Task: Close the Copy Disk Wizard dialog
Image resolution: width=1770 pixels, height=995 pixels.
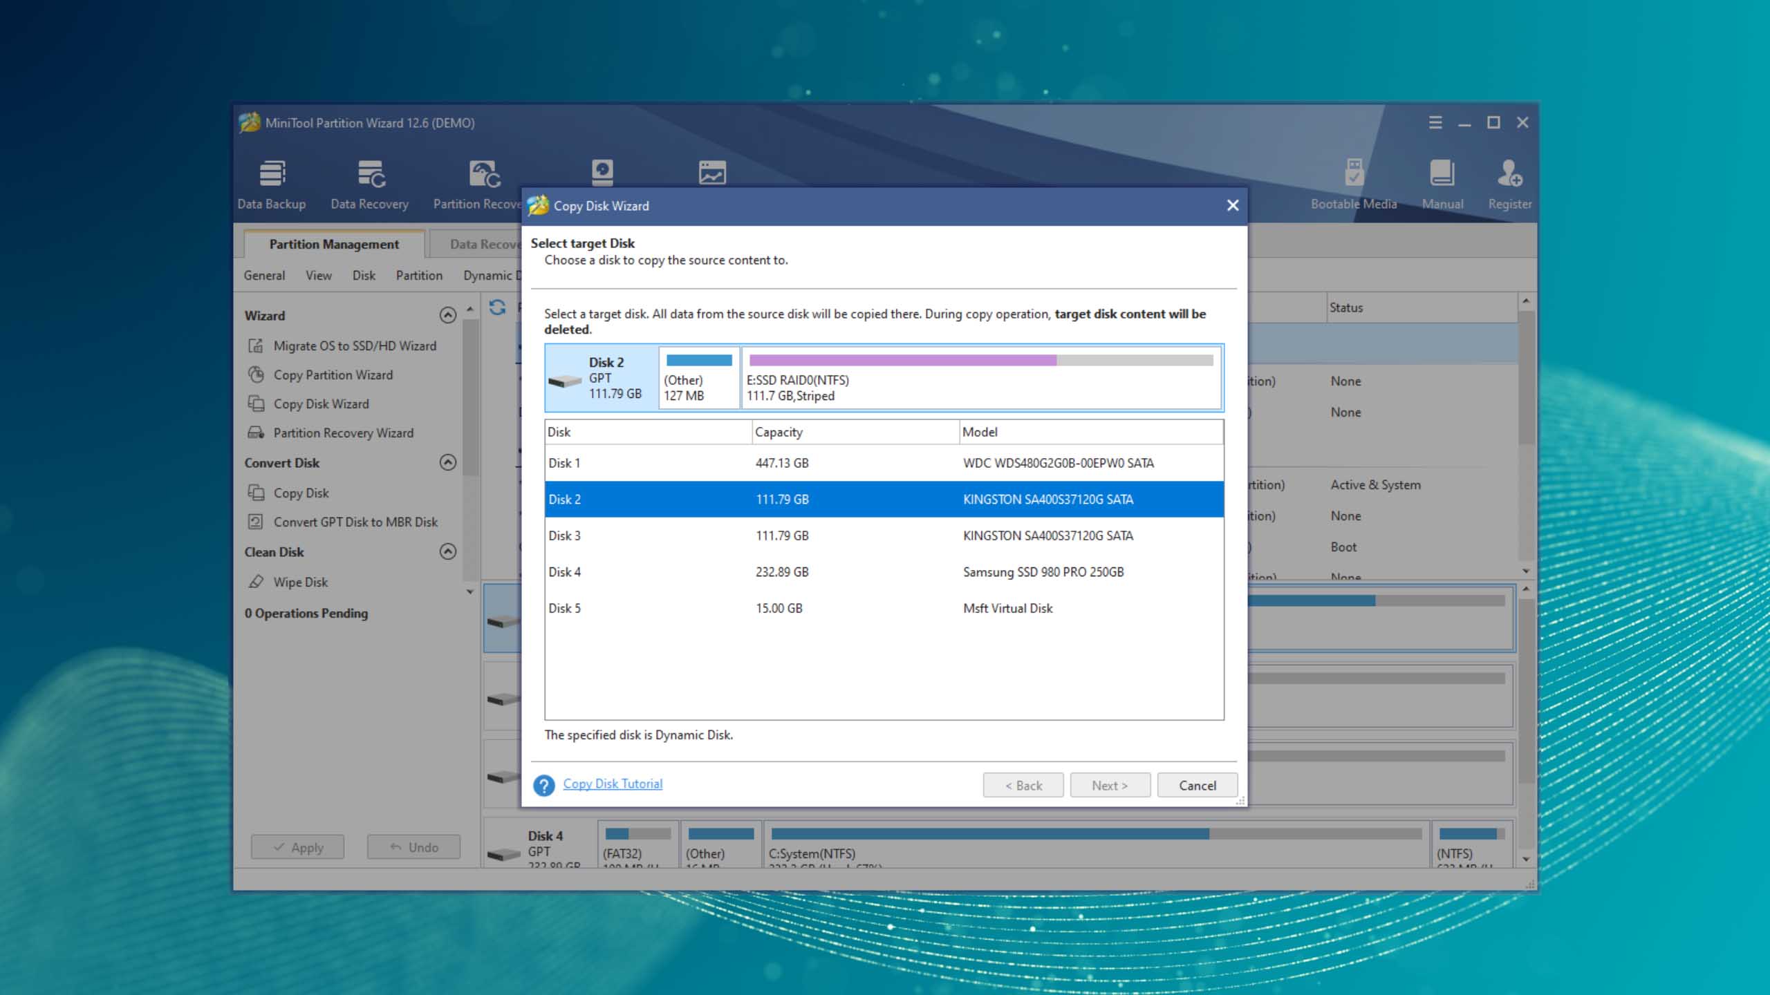Action: pyautogui.click(x=1232, y=205)
